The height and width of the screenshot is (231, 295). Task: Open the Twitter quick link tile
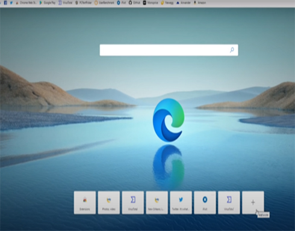181,202
